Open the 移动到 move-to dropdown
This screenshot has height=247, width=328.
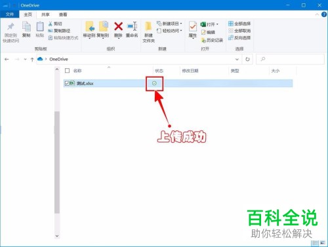[x=89, y=30]
